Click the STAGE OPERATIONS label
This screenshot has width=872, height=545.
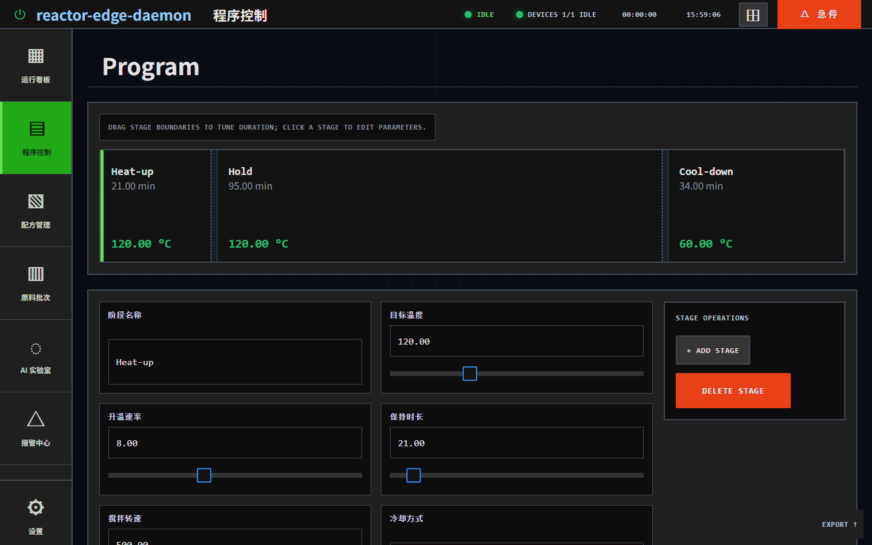pyautogui.click(x=712, y=318)
